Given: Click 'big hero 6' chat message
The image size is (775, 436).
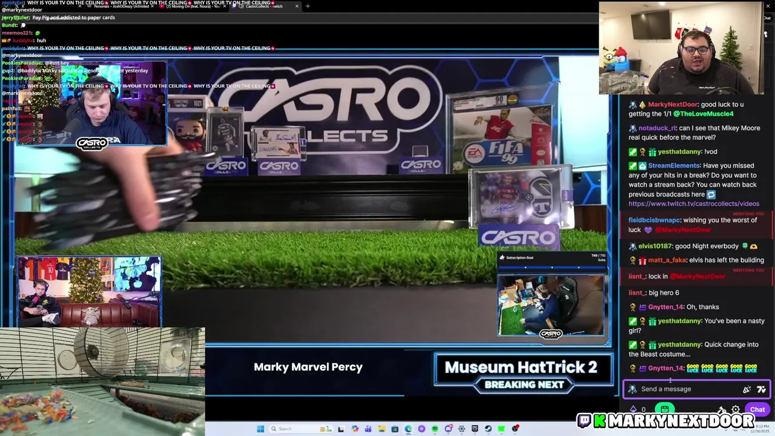Looking at the screenshot, I should coord(664,292).
